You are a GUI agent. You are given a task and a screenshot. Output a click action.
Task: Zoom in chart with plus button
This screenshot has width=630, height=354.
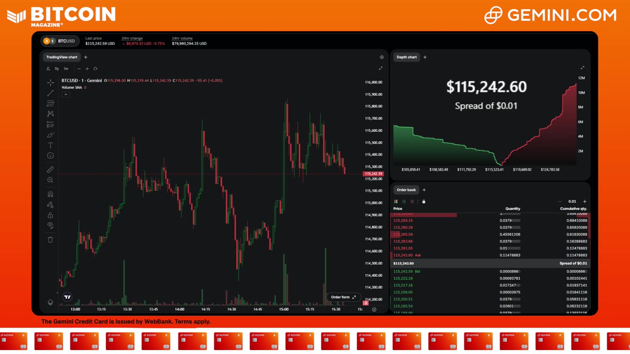coord(87,69)
